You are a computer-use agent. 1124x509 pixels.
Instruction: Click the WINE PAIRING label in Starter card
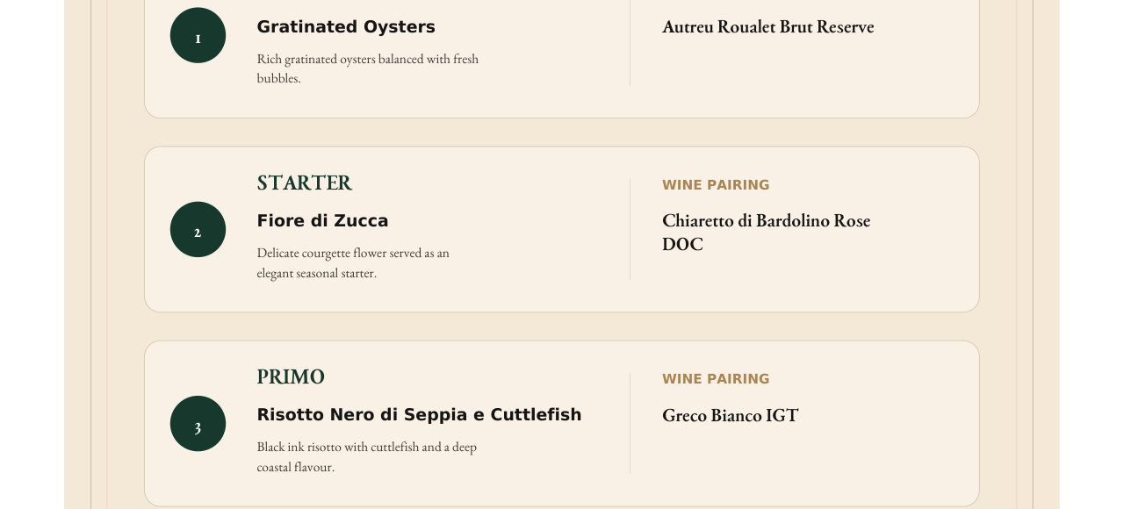(x=716, y=185)
